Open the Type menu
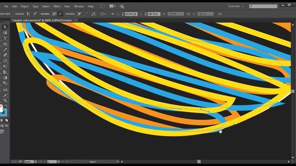This screenshot has width=296, height=166. click(x=35, y=6)
